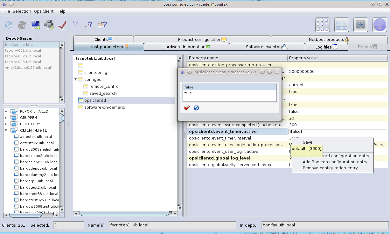Viewport: 390px width, 234px height.
Task: Collapse the CLIENT-LISTE group
Action: (x=6, y=130)
